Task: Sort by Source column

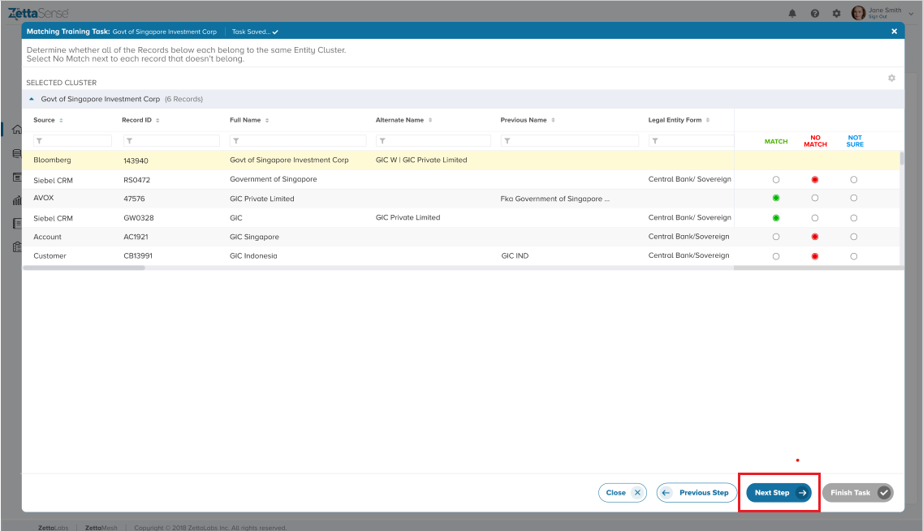Action: pos(61,120)
